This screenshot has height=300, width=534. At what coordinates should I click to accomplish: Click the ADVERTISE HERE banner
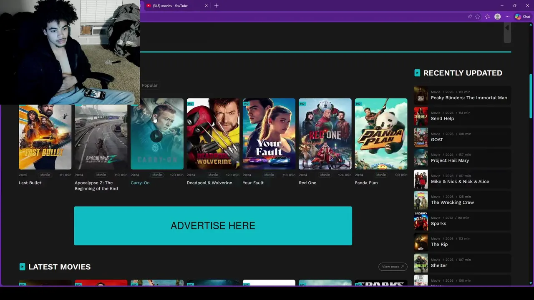[x=213, y=226]
